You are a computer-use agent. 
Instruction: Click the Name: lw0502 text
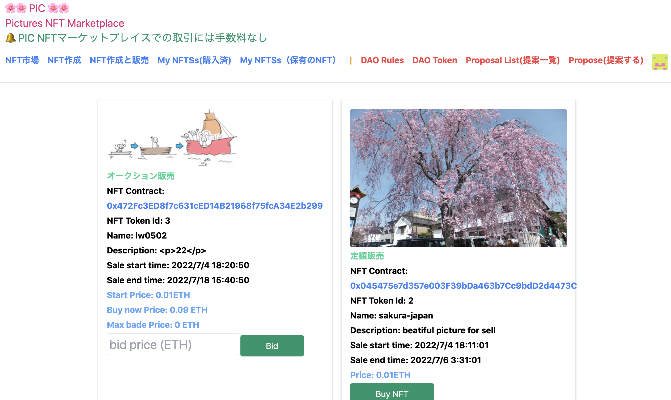(x=137, y=235)
